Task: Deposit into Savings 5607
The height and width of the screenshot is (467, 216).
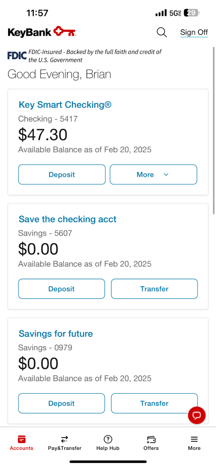Action: [x=61, y=289]
